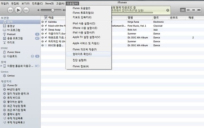Uncheck the Maid with the Fl... checkbox
Viewport: 204px width, 128px height.
click(46, 25)
